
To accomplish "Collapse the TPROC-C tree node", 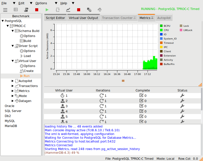I will (8, 26).
